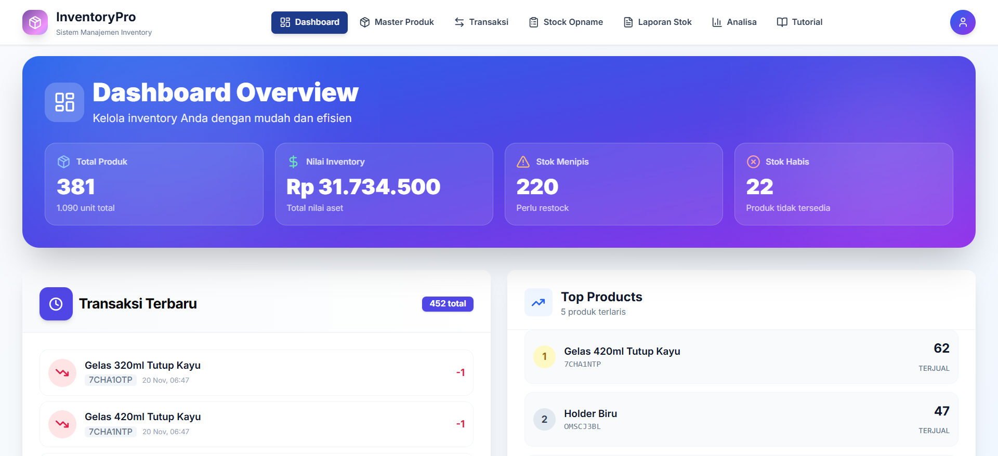Open the Dashboard tab
998x456 pixels.
pos(309,22)
